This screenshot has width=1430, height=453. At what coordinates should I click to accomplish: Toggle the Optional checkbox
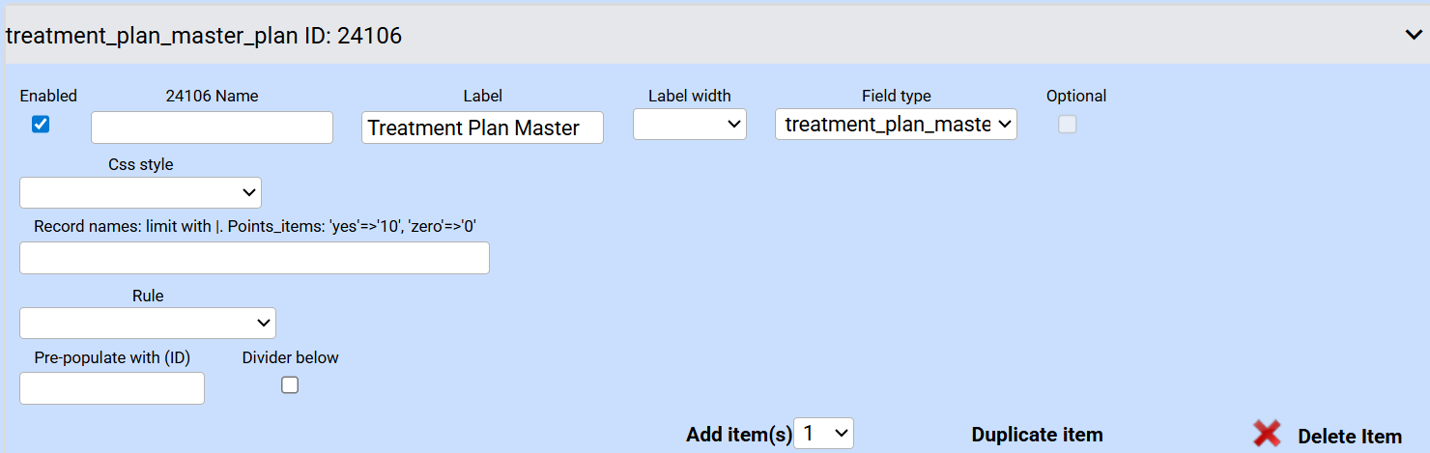point(1067,124)
